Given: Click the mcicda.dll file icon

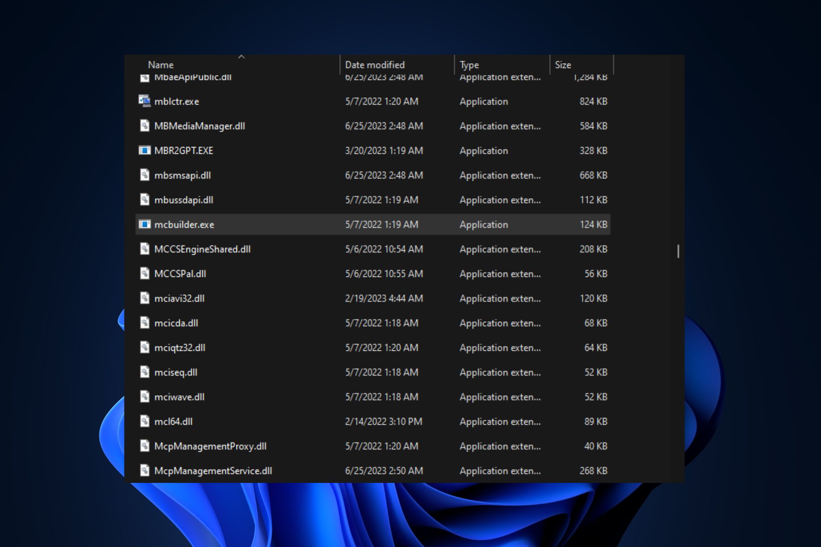Looking at the screenshot, I should click(145, 323).
